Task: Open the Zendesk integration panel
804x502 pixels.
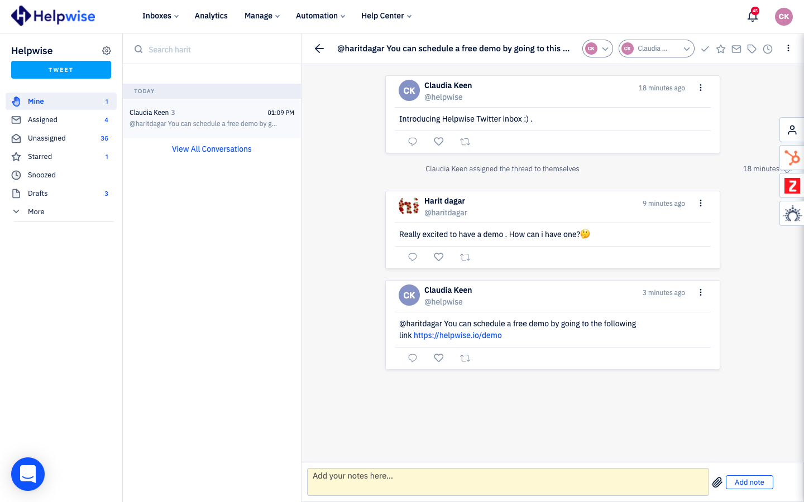Action: click(x=792, y=185)
